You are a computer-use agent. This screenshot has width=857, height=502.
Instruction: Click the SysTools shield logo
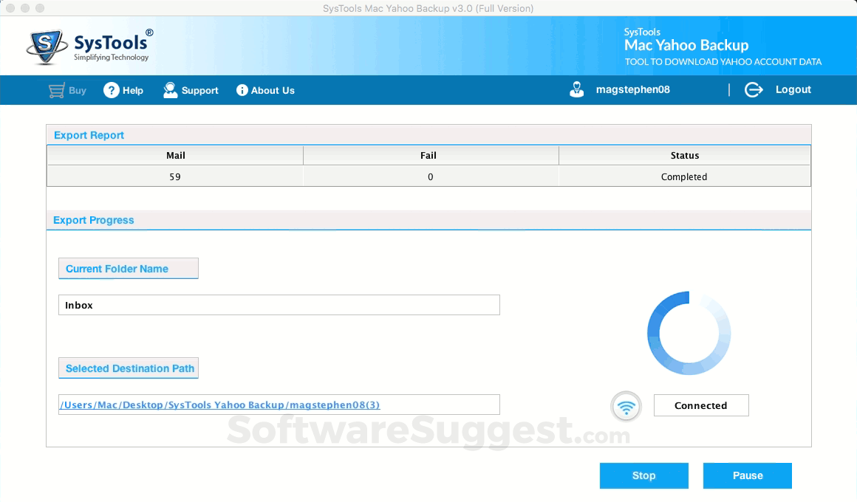pos(47,47)
